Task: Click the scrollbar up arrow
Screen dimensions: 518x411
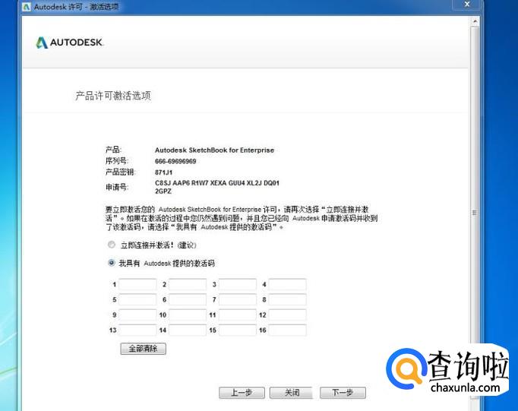Action: pyautogui.click(x=475, y=21)
